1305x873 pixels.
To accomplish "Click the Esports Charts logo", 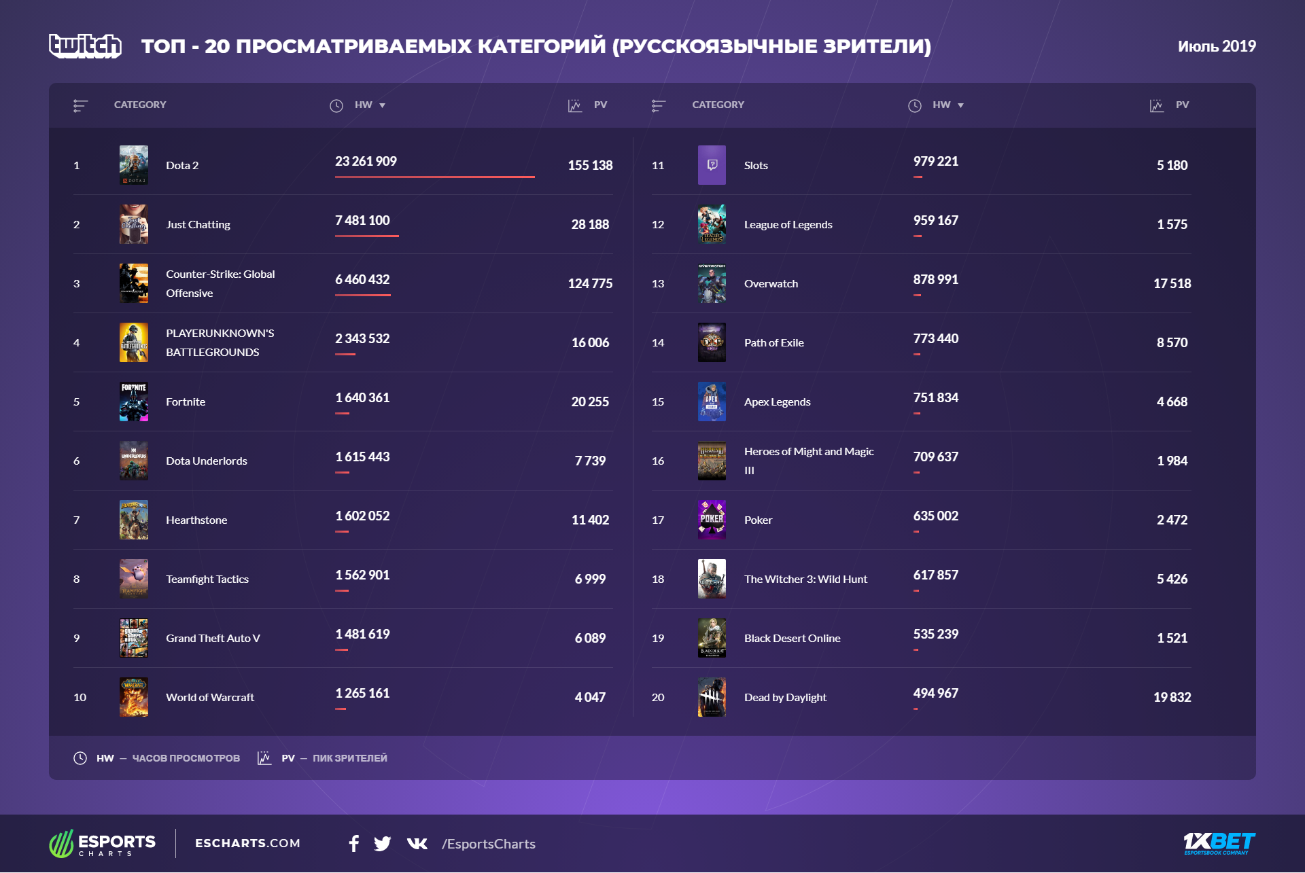I will (x=103, y=844).
